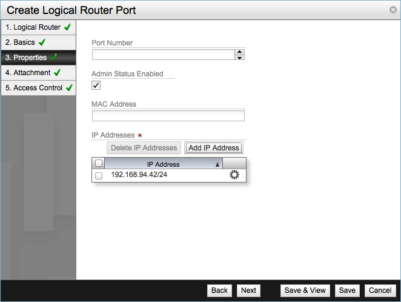
Task: Go to step 1 Logical Router
Action: click(38, 27)
